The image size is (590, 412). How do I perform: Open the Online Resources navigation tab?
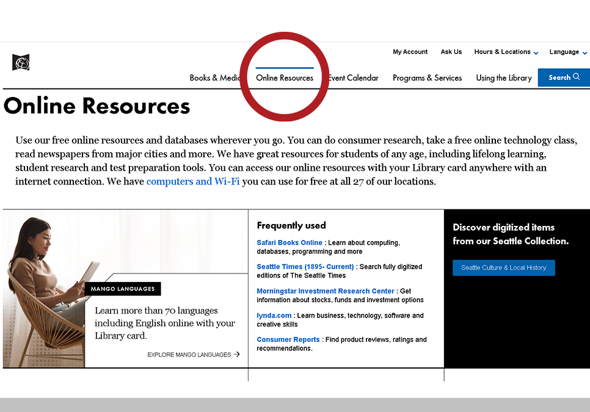pyautogui.click(x=284, y=78)
